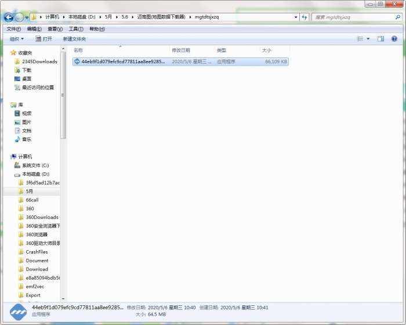This screenshot has width=406, height=325.
Task: Open the emf2vec folder
Action: 35,287
